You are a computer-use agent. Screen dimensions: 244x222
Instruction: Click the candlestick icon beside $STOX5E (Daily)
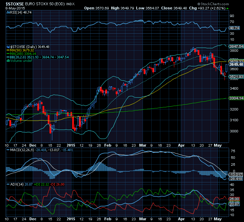coord(8,47)
